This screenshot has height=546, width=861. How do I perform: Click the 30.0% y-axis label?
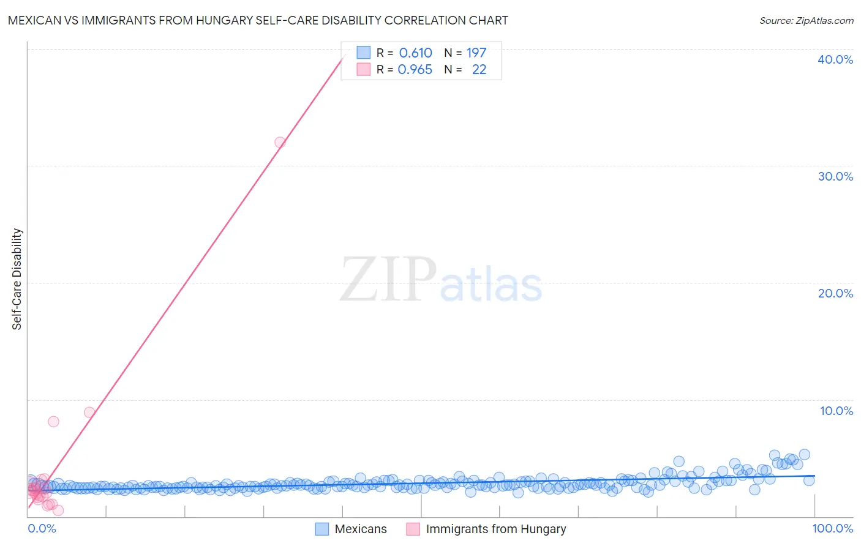835,176
